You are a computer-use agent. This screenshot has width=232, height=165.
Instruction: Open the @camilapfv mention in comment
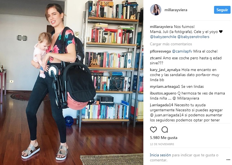182,51
